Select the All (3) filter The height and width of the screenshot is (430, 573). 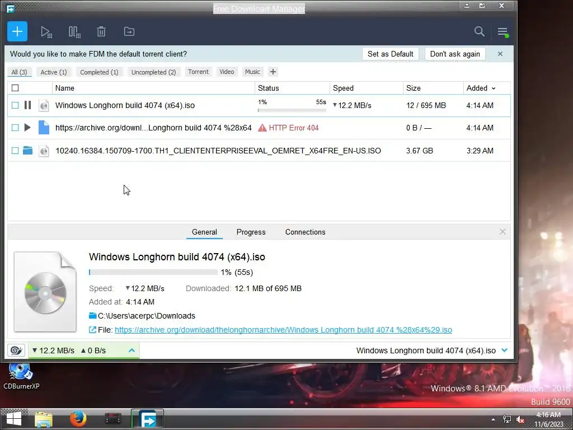point(20,72)
